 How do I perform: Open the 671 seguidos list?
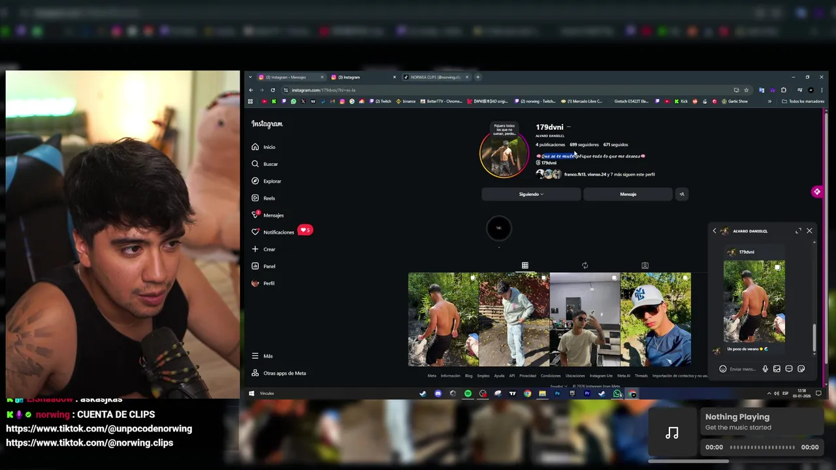(615, 144)
